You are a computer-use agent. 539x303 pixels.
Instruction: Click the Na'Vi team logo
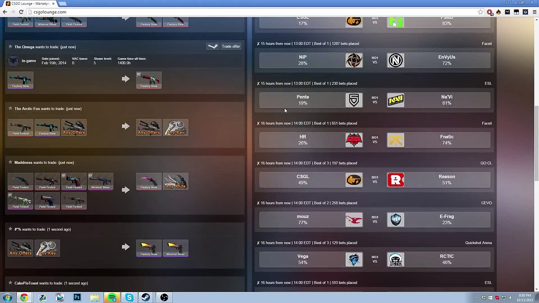(x=395, y=100)
